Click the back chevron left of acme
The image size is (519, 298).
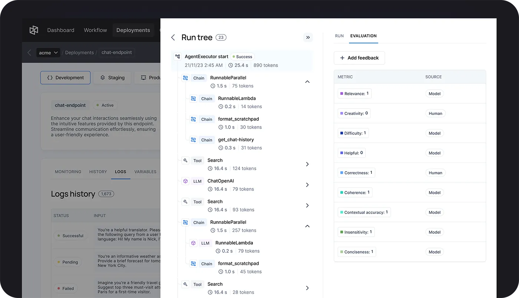click(29, 53)
